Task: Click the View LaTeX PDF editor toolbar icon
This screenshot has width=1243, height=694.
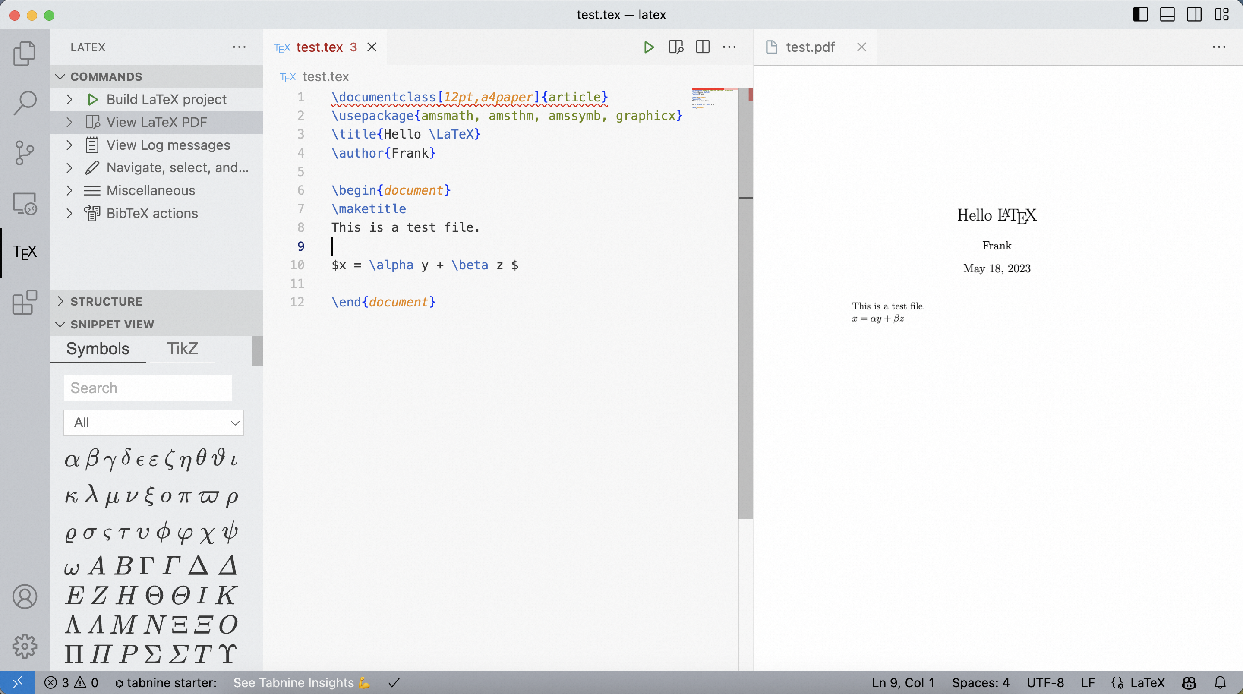Action: (x=676, y=47)
